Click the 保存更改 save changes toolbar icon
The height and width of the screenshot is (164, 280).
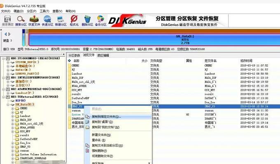click(7, 19)
